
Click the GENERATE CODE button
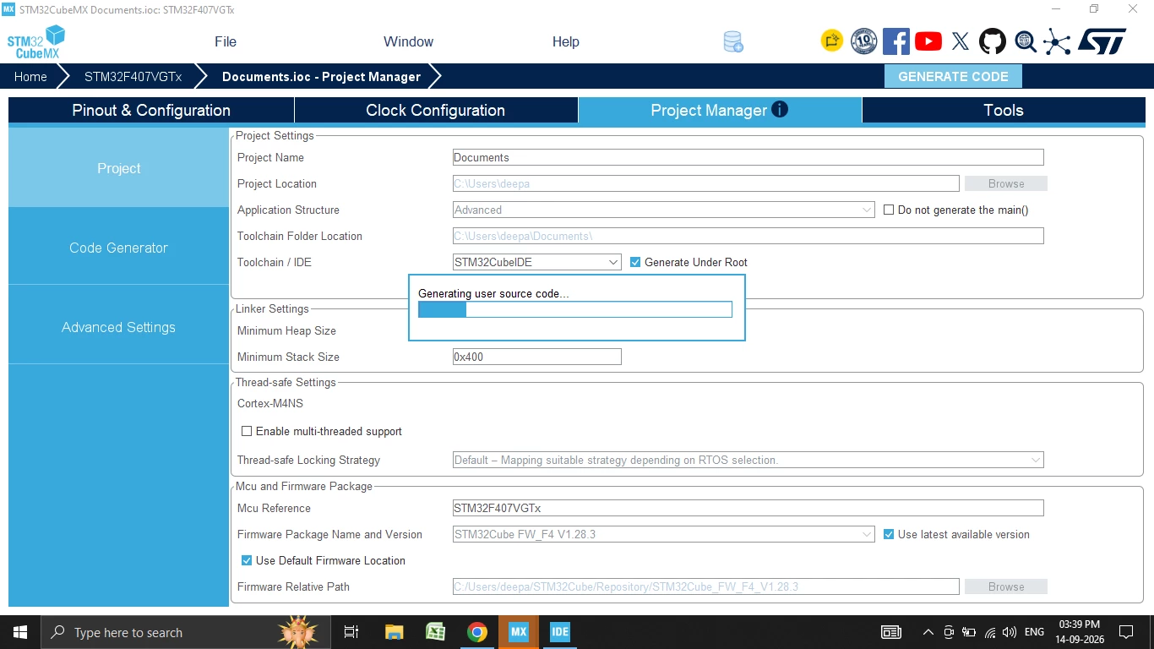[953, 76]
